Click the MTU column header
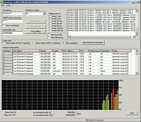Viewport: 141px width, 122px height. pyautogui.click(x=84, y=51)
